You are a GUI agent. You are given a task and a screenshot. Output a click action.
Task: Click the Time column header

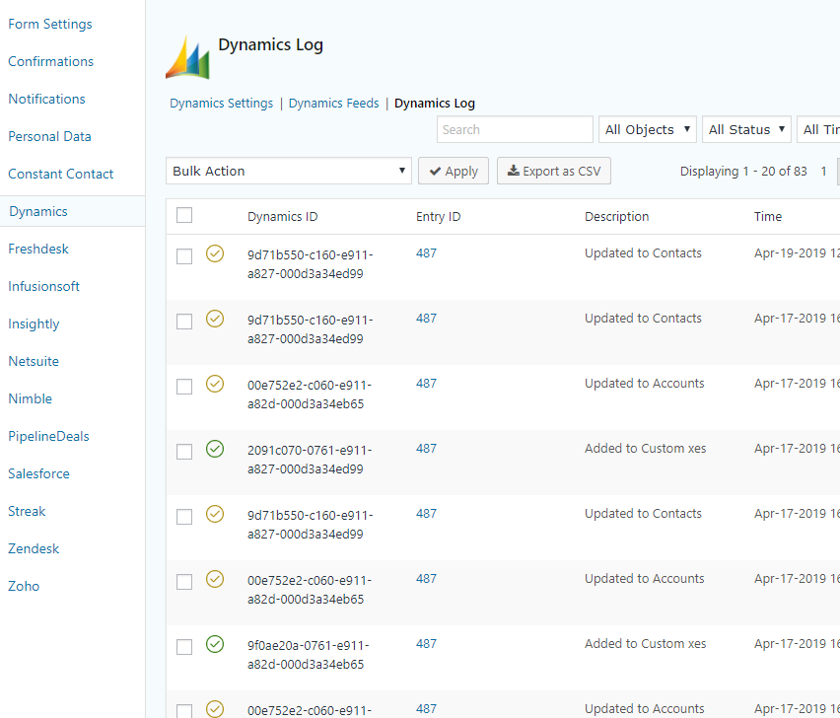pos(768,216)
